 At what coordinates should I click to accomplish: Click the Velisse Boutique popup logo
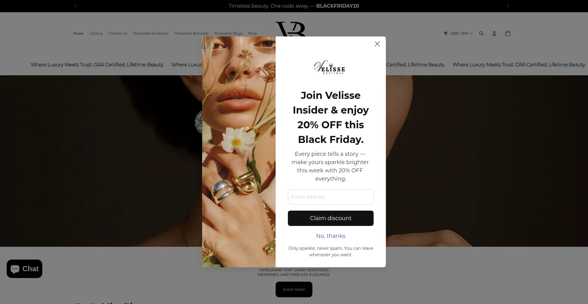pyautogui.click(x=330, y=67)
